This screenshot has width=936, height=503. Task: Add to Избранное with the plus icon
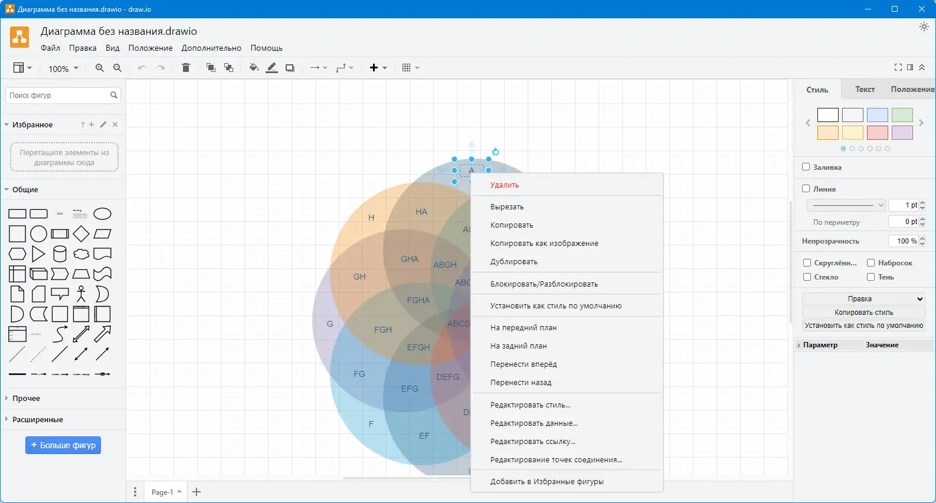tap(91, 124)
